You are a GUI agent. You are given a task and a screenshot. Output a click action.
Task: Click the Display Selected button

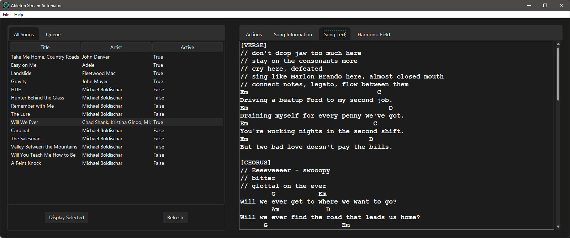tap(67, 217)
